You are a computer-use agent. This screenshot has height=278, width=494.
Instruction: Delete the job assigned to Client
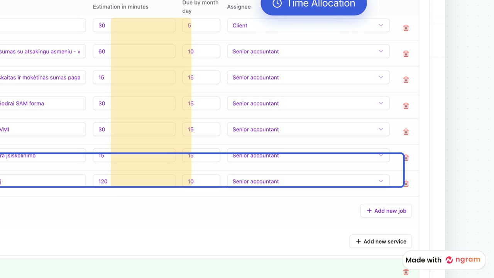[406, 28]
